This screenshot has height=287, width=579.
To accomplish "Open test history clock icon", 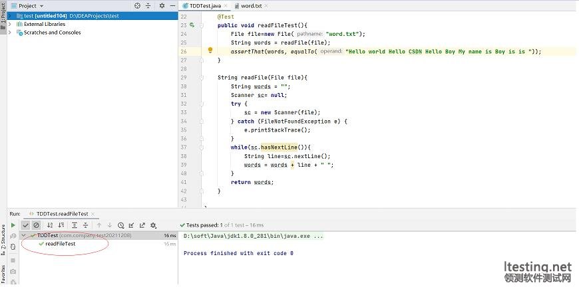I will (120, 225).
